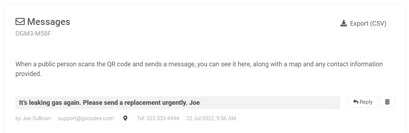The width and height of the screenshot is (409, 133).
Task: Click the Messages heading title
Action: (49, 22)
